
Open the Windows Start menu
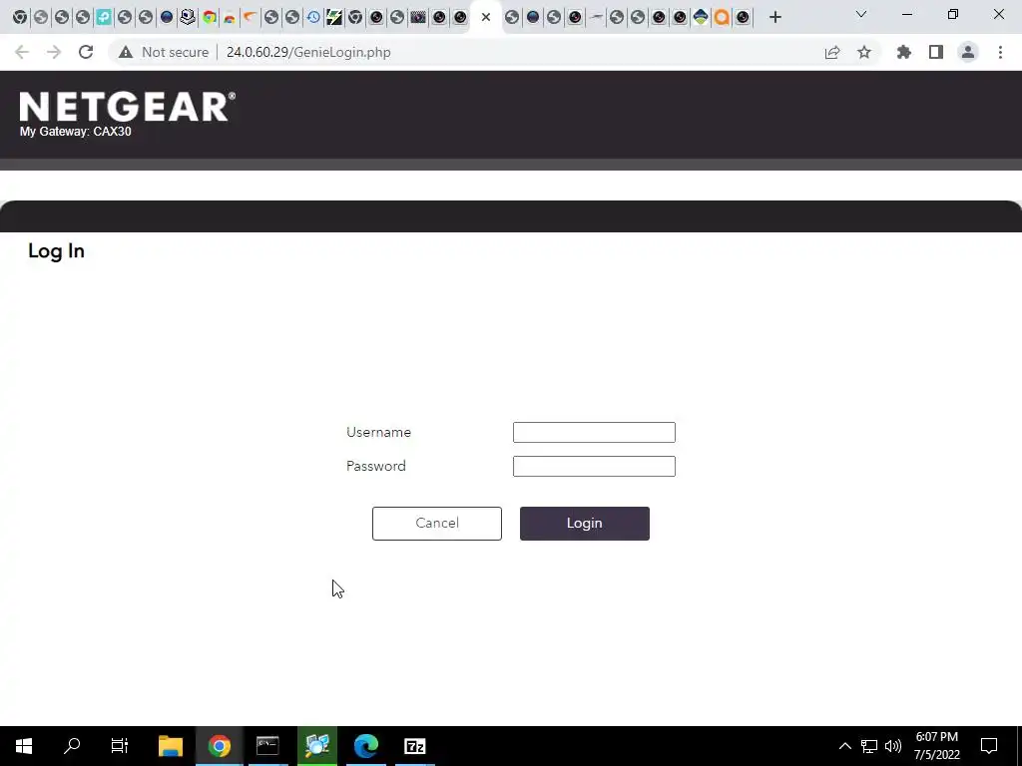(24, 746)
